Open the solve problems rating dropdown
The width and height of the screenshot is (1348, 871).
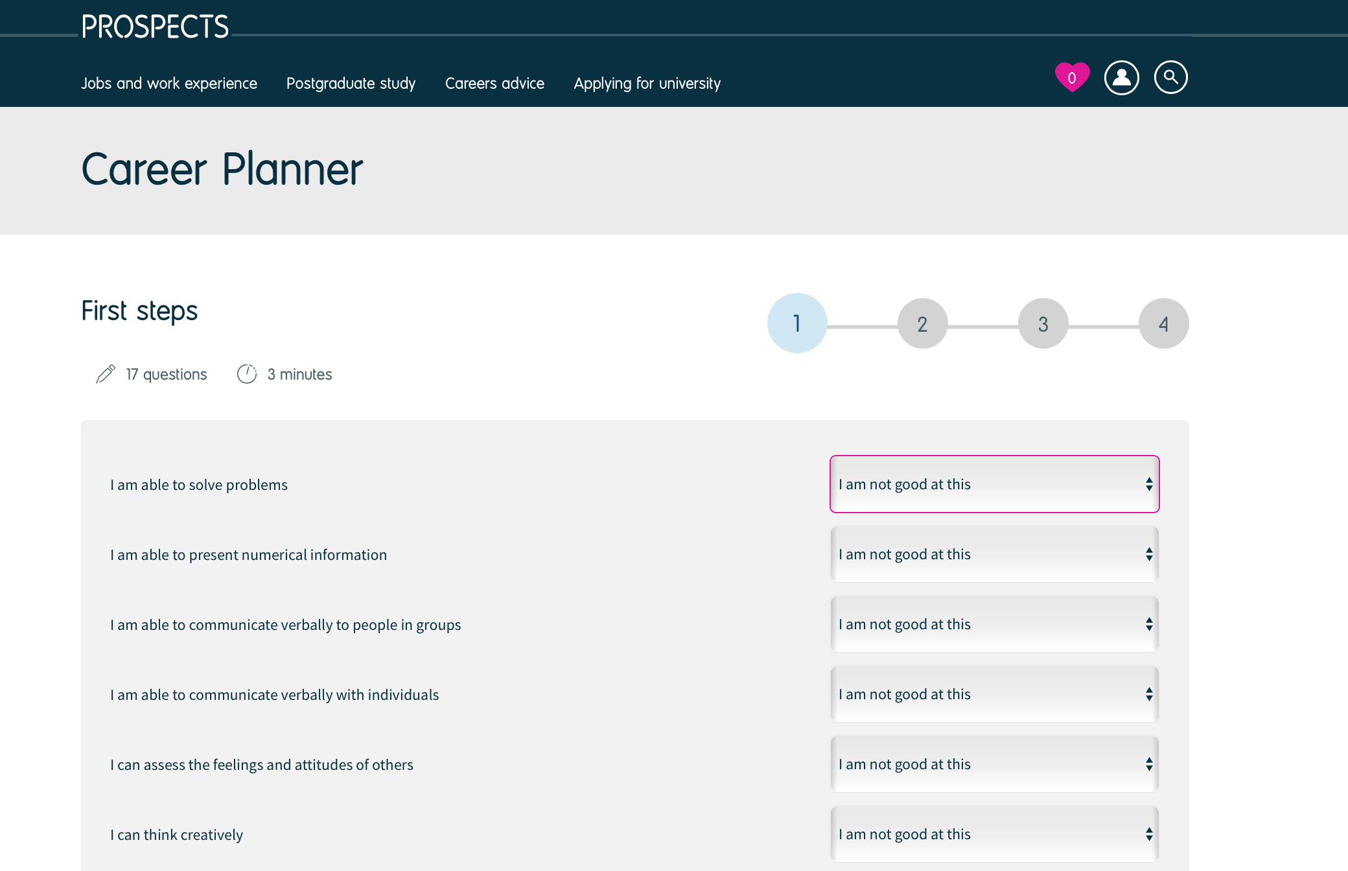[x=994, y=484]
